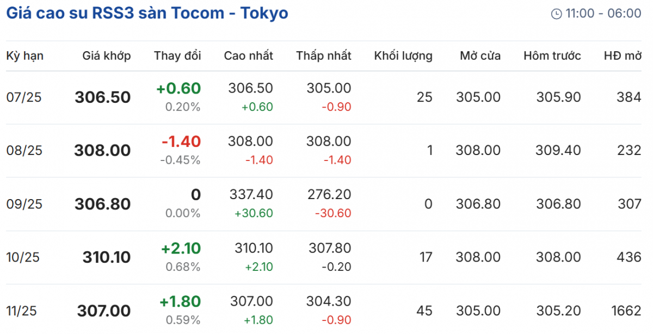Select the 09/25 contract term
Screen dimensions: 653x334
point(24,204)
